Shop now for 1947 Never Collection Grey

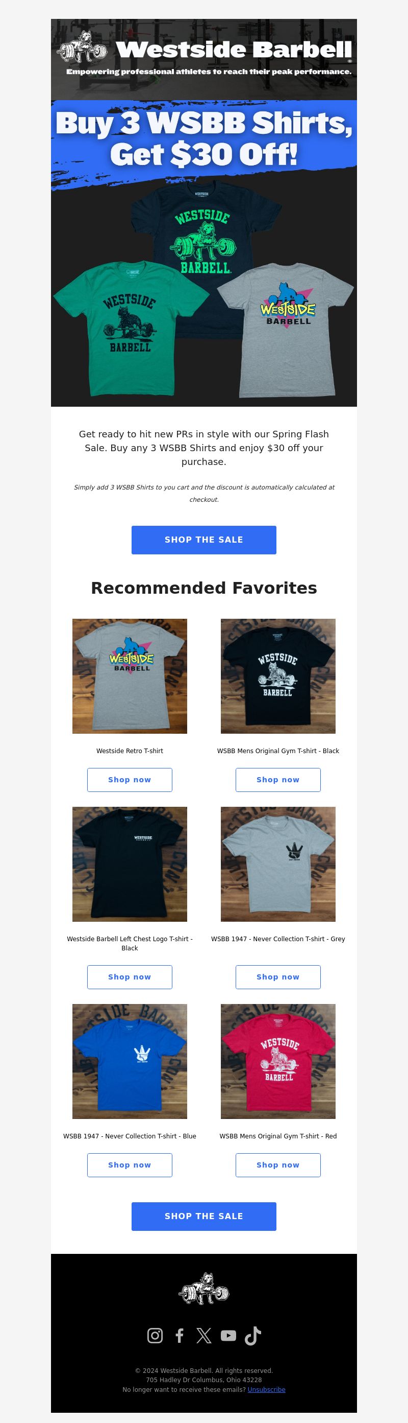(278, 976)
